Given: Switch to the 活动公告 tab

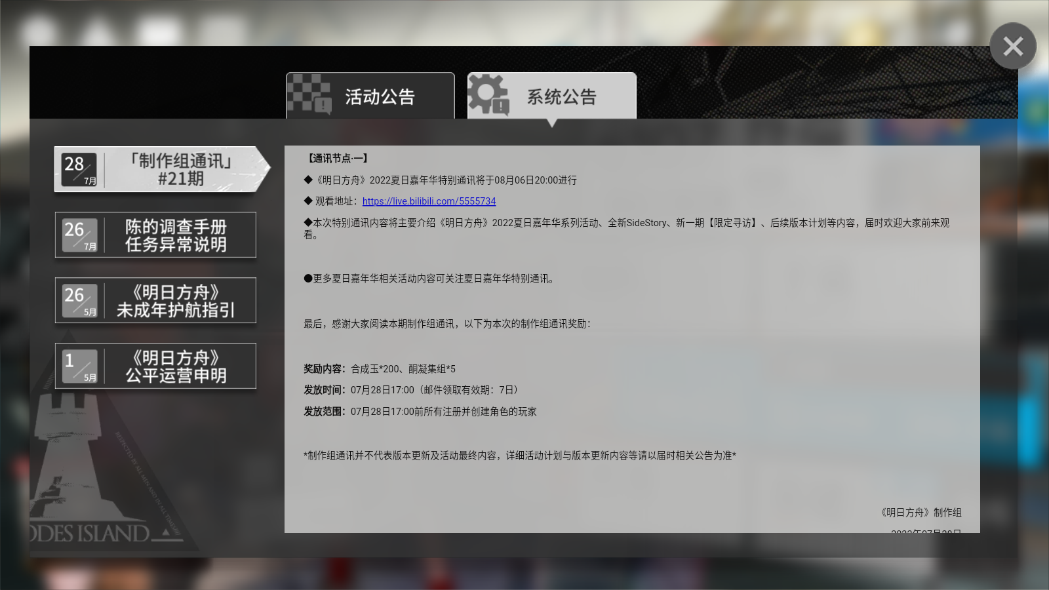Looking at the screenshot, I should (370, 96).
